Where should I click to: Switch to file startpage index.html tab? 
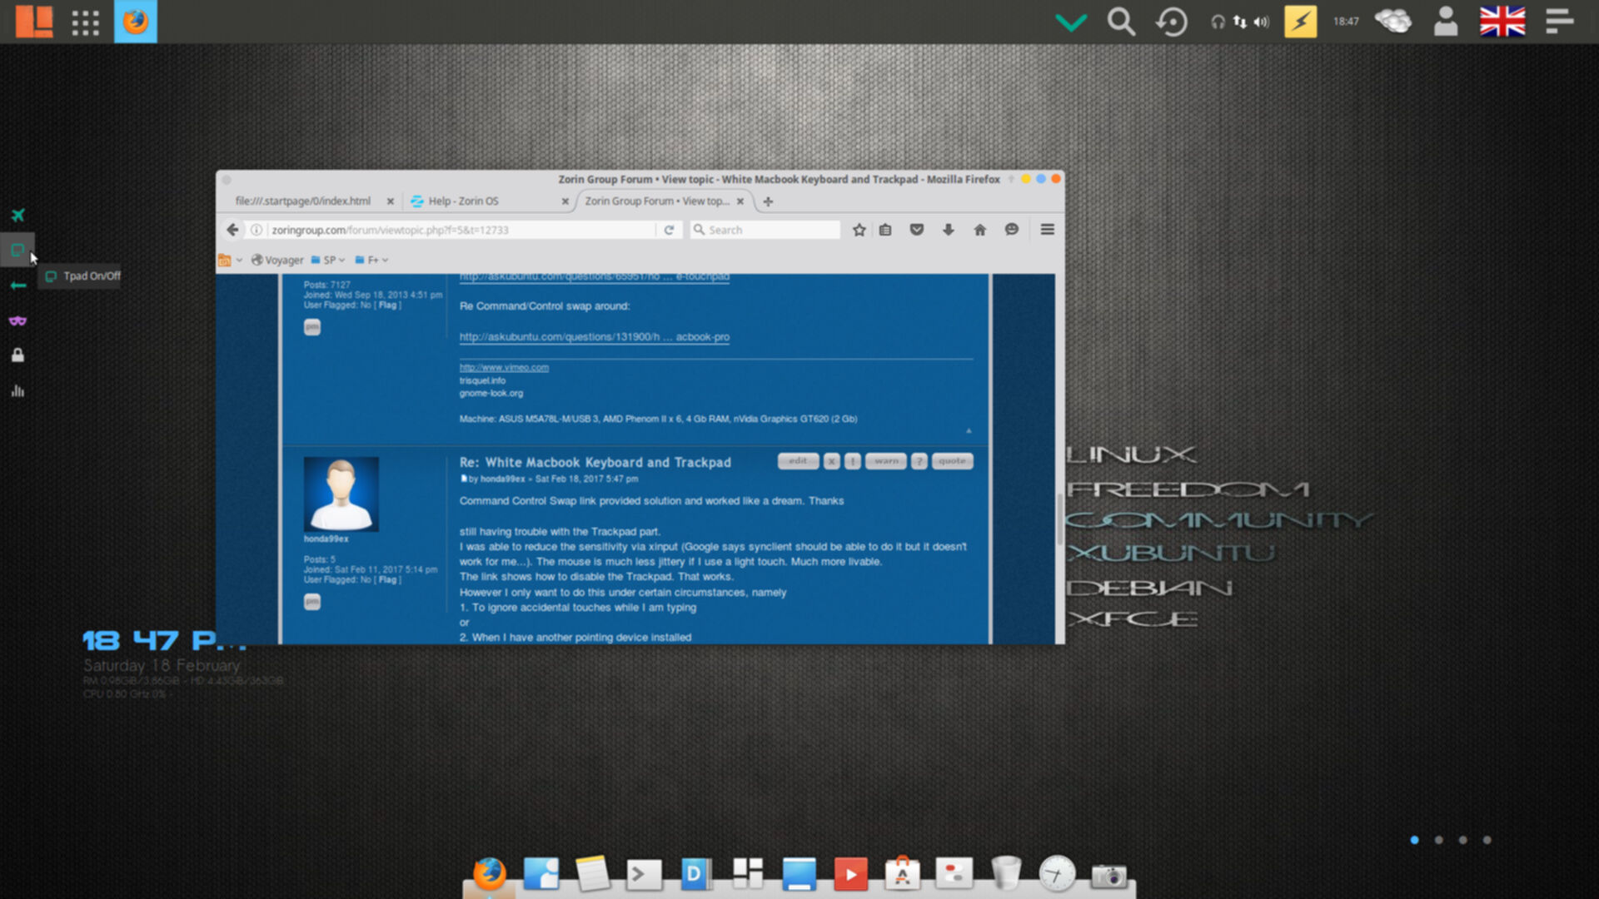click(x=303, y=201)
